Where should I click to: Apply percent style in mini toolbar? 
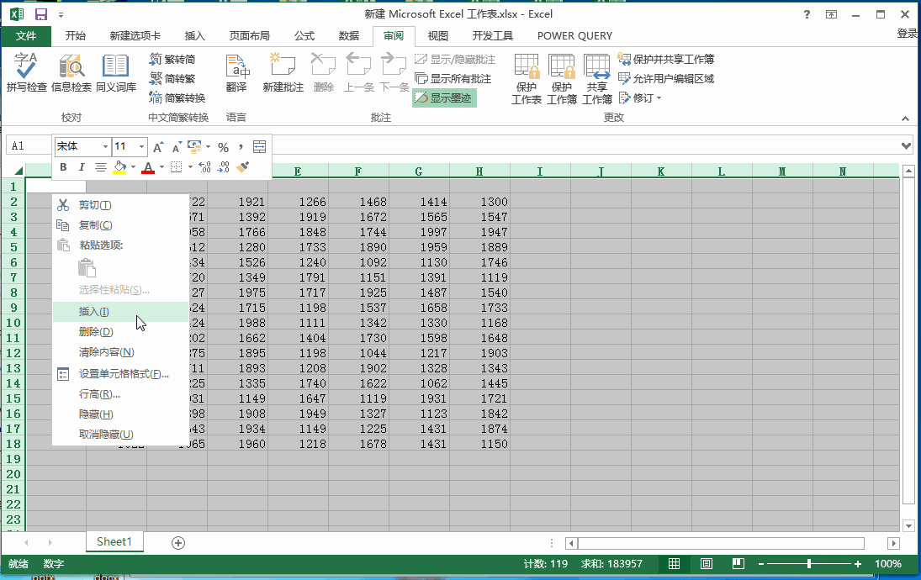pos(223,147)
